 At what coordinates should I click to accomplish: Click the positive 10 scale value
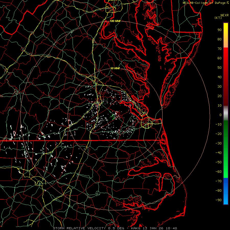point(220,106)
